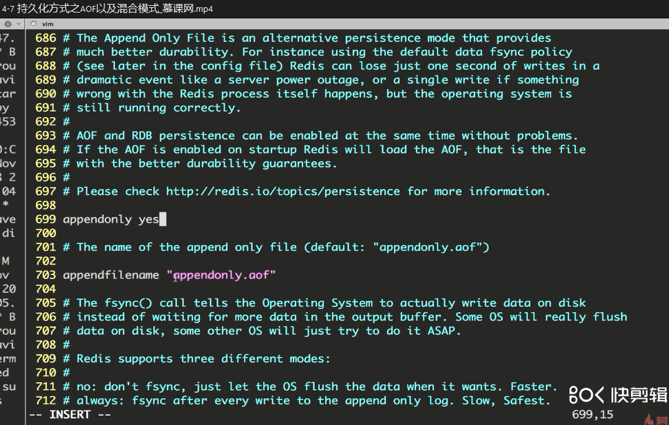Click the "appendonly.aof" filename string
This screenshot has width=669, height=425.
221,275
